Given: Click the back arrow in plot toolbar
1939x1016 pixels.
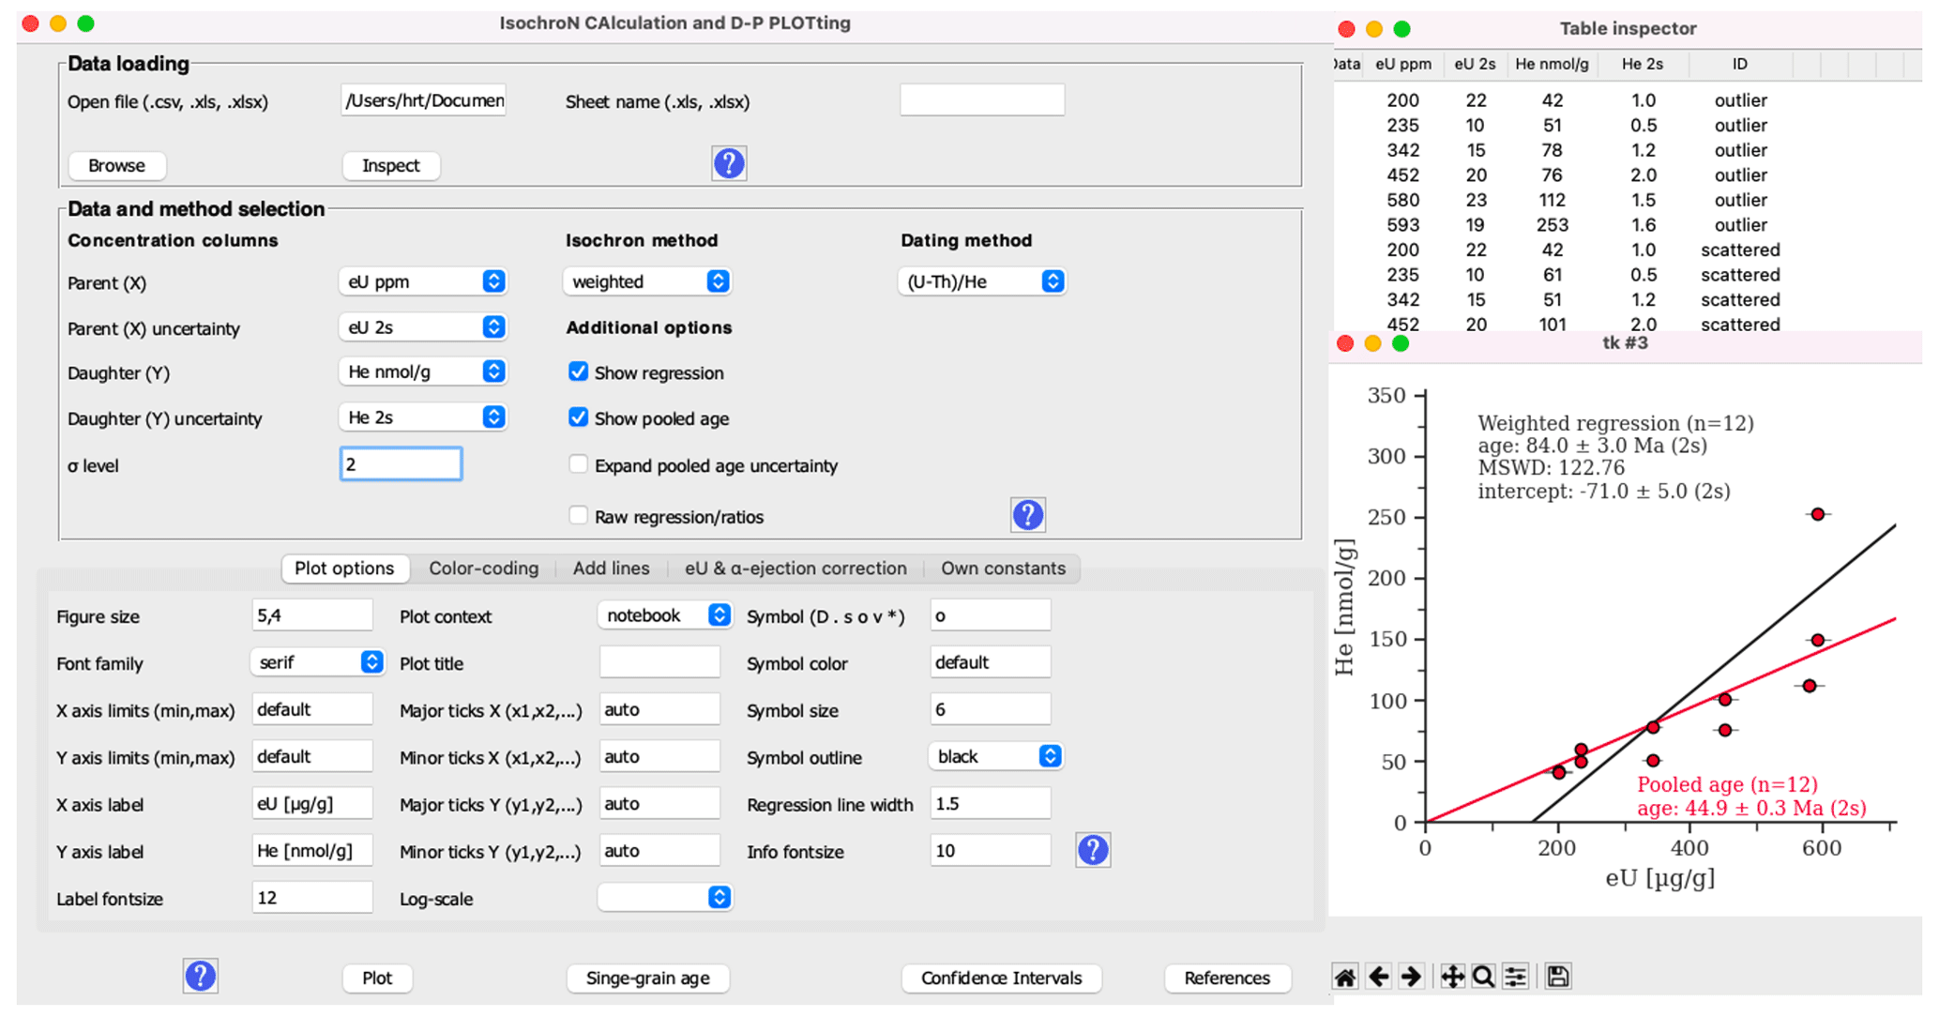Looking at the screenshot, I should click(x=1378, y=977).
